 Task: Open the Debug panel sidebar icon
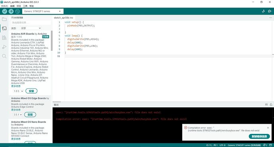pos(4,47)
